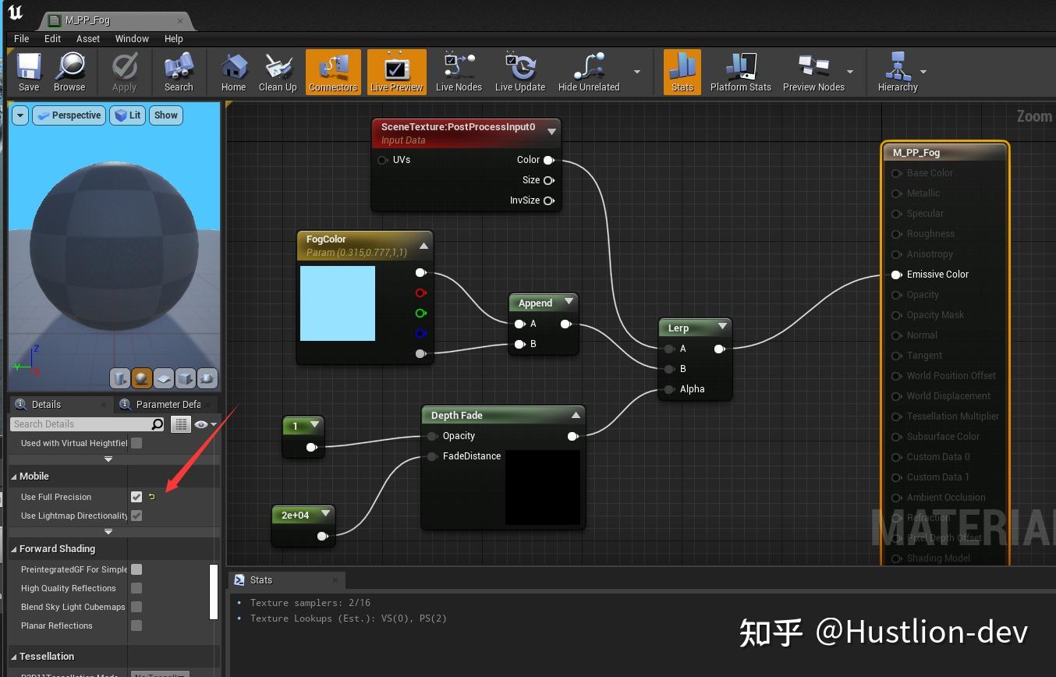Click the FogColor color swatch

[x=337, y=303]
